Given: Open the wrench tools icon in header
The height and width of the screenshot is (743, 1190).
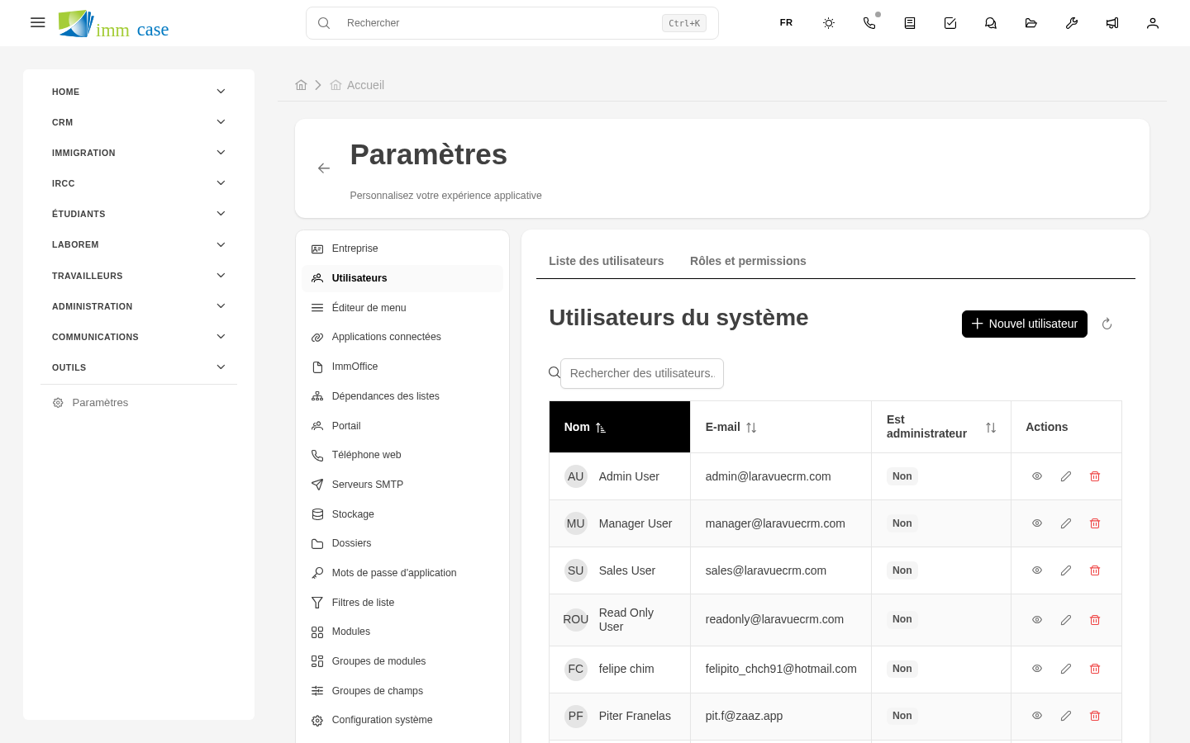Looking at the screenshot, I should (x=1072, y=23).
